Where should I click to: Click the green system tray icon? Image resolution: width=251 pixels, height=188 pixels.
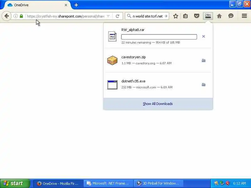[x=222, y=183]
